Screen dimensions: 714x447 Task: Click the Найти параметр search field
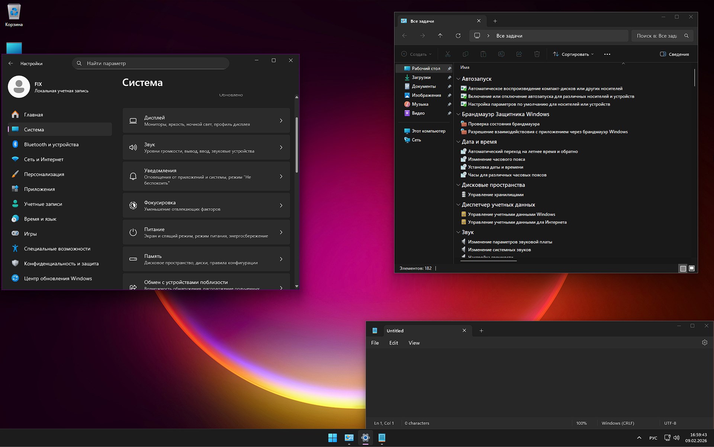(151, 63)
